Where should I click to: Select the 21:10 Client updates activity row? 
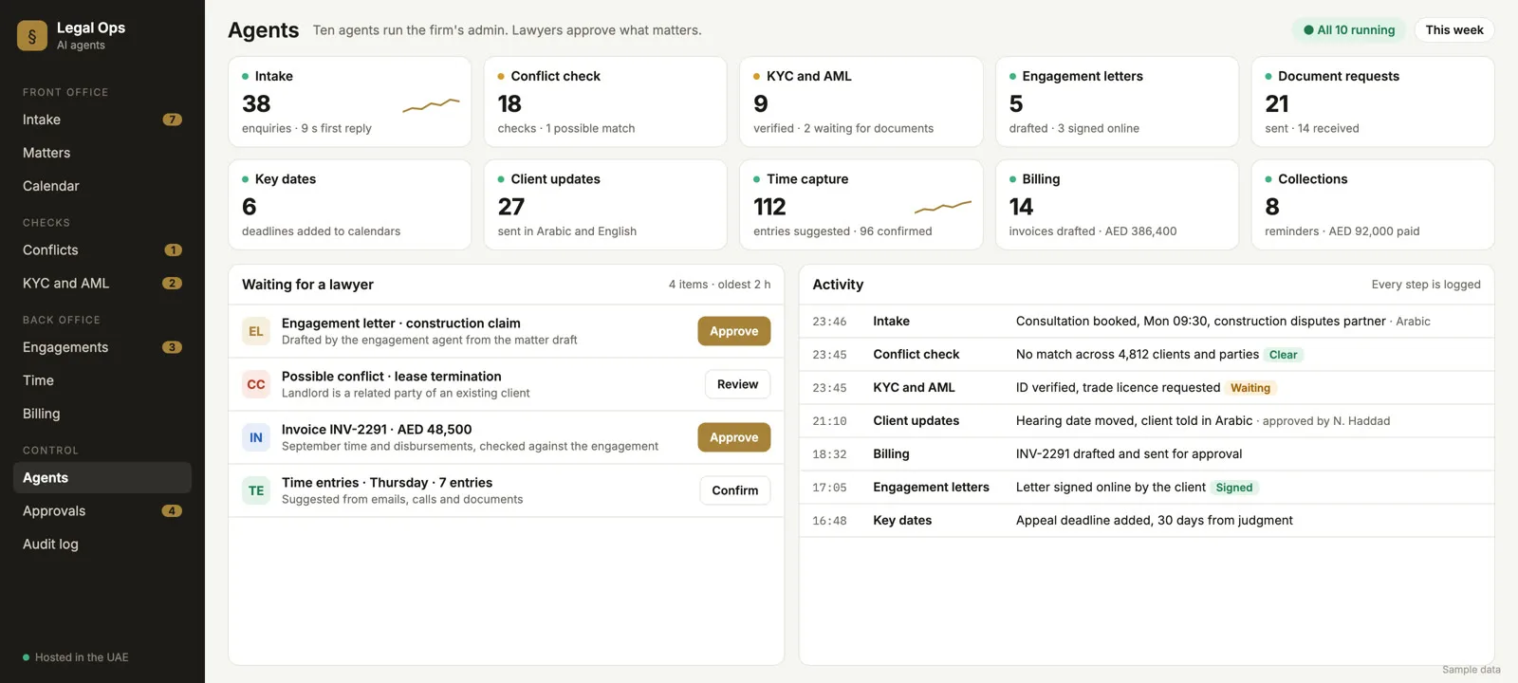(x=1146, y=421)
